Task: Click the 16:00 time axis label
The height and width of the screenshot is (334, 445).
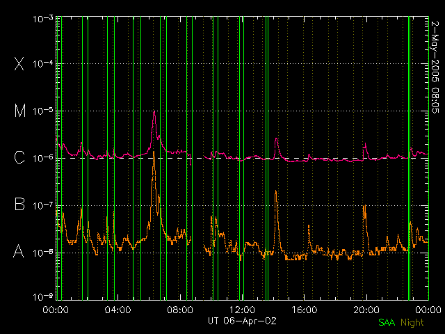Action: (305, 310)
